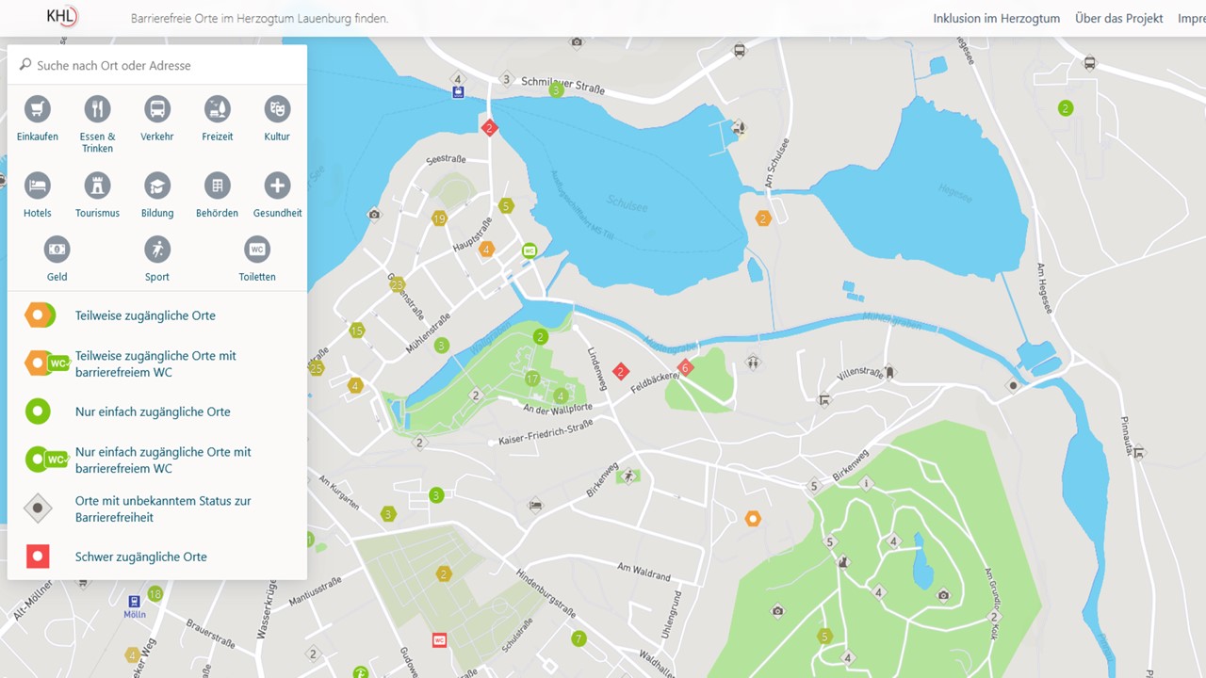Click the KHL logo
The height and width of the screenshot is (678, 1206).
[x=62, y=16]
